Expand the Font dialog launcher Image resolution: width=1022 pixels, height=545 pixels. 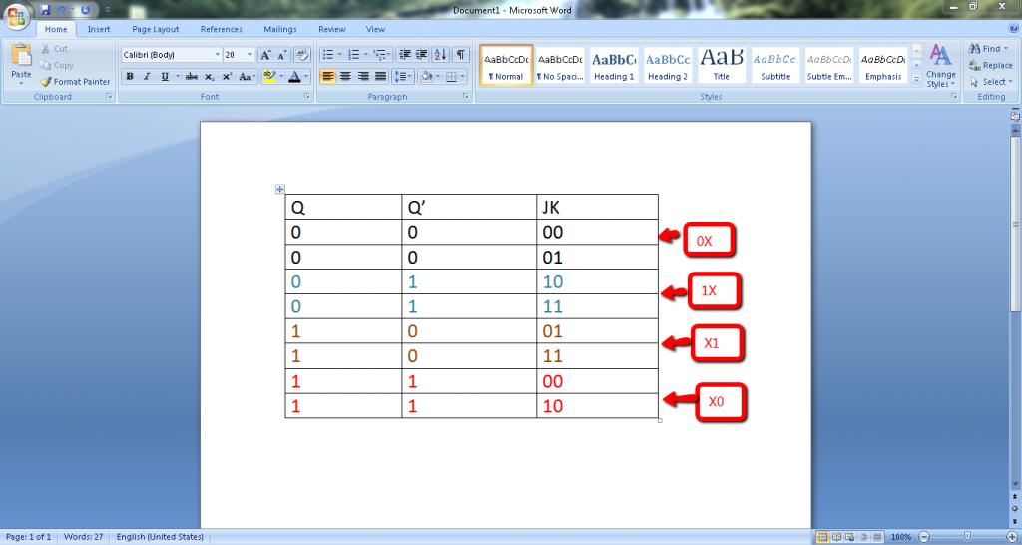(x=307, y=97)
